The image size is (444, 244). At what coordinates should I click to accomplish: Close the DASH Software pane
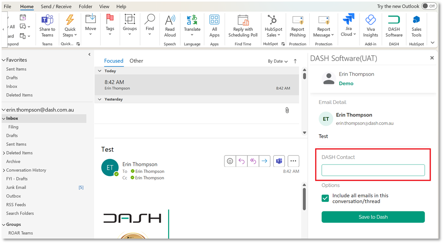[432, 58]
